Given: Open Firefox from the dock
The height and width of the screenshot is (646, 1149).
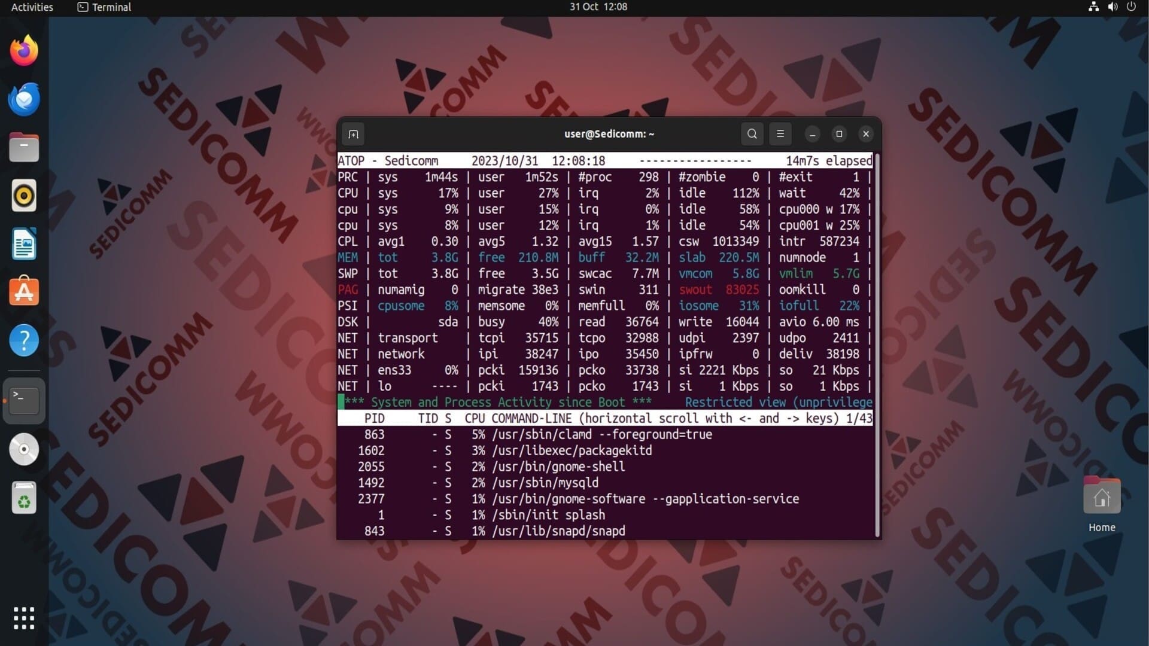Looking at the screenshot, I should pyautogui.click(x=24, y=50).
